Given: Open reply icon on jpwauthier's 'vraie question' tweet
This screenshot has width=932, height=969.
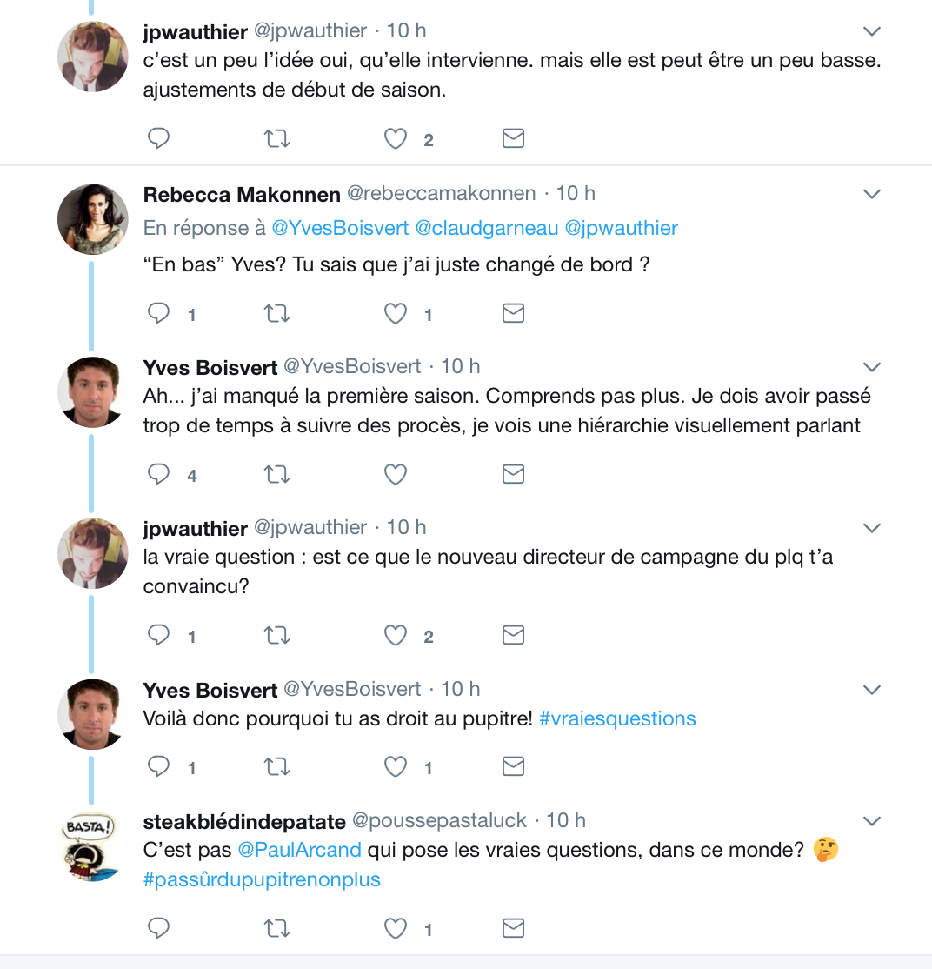Looking at the screenshot, I should pyautogui.click(x=159, y=635).
